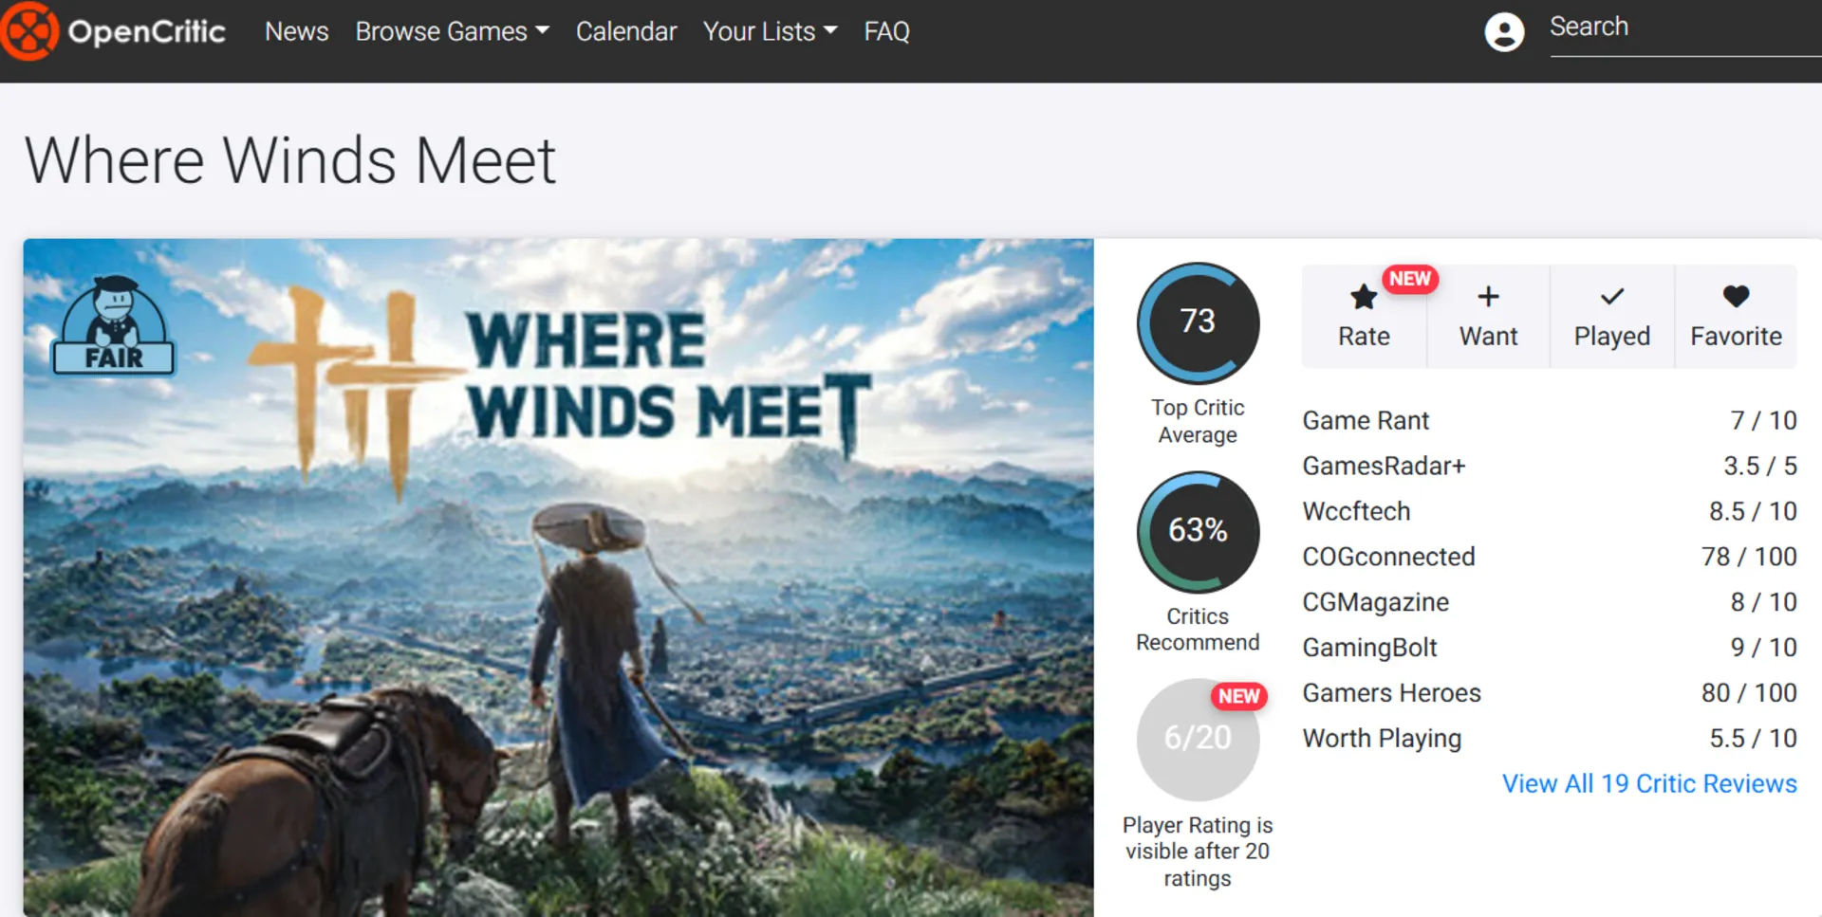Image resolution: width=1822 pixels, height=917 pixels.
Task: Open the user profile icon
Action: coord(1504,31)
